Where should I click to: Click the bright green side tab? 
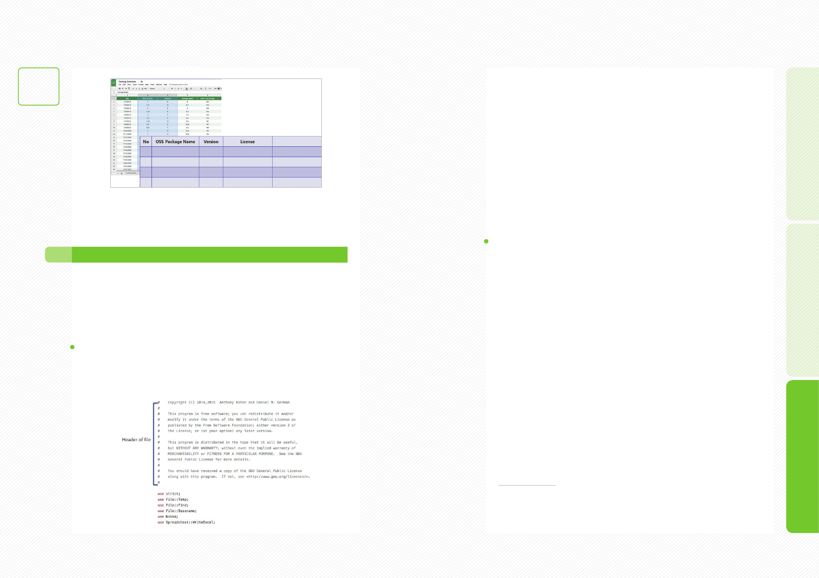(x=802, y=456)
